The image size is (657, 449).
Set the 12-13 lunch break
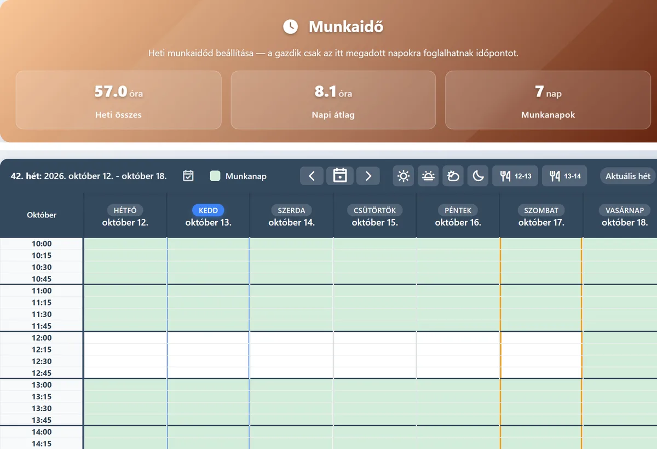click(515, 176)
